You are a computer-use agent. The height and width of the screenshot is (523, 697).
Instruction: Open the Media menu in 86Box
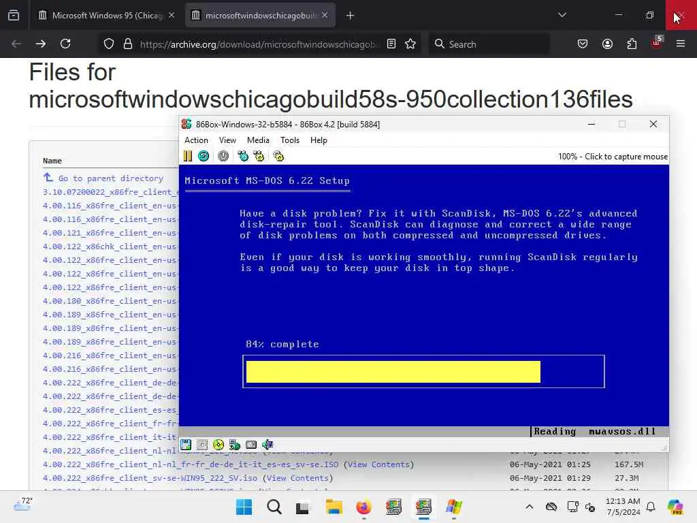click(x=258, y=140)
